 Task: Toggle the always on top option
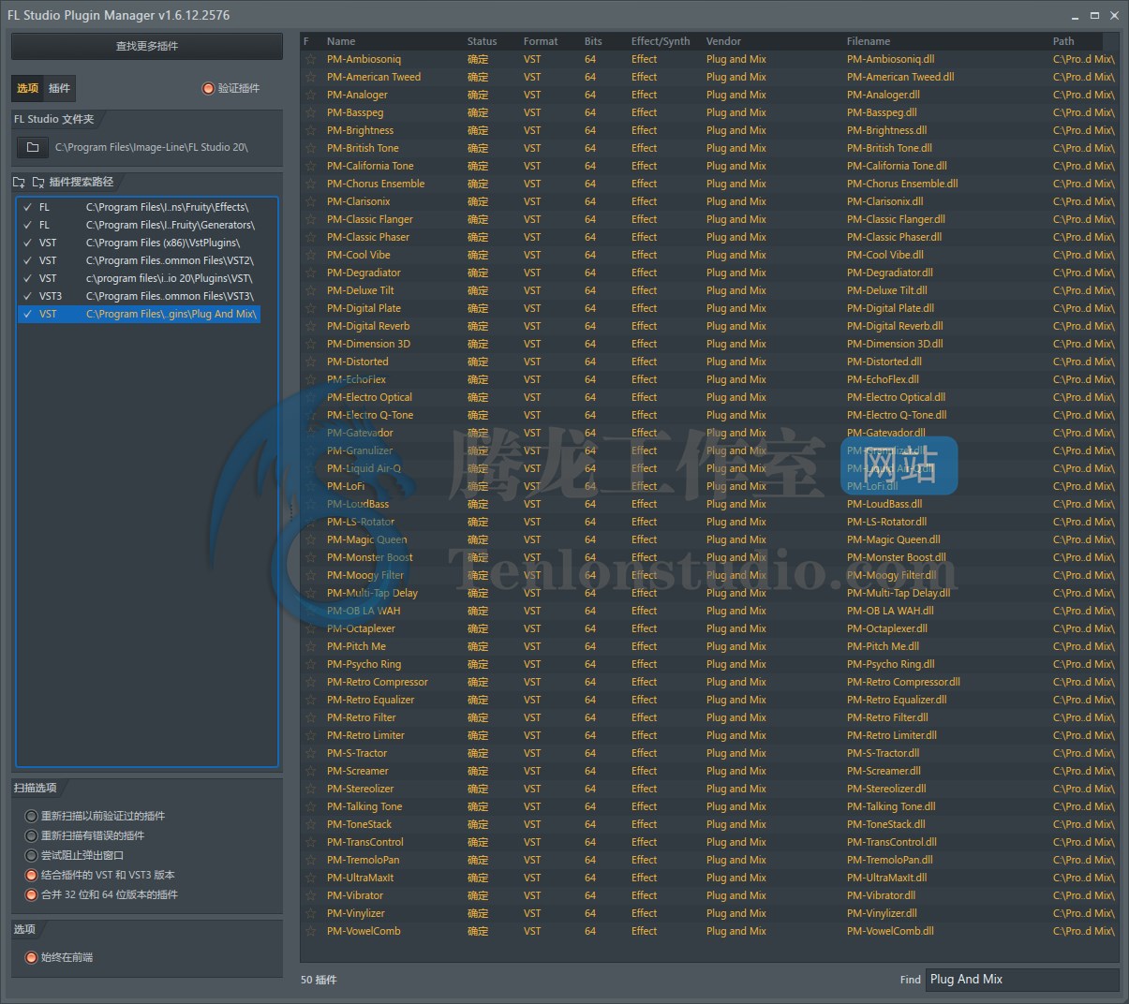point(31,957)
